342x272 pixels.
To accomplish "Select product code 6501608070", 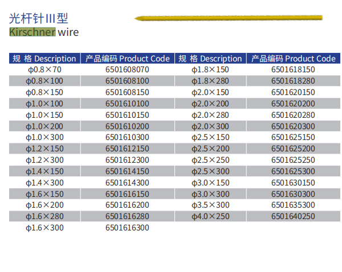I will pos(127,69).
